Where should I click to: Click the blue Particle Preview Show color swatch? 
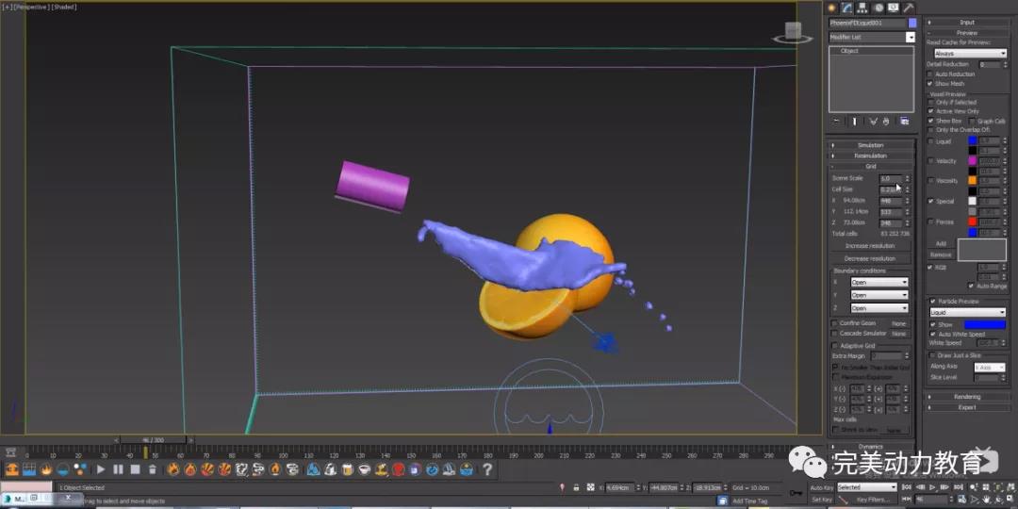click(x=984, y=324)
